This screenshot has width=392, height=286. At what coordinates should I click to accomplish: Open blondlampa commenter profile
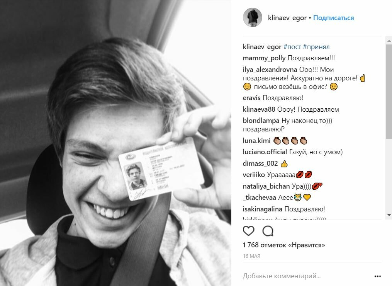pyautogui.click(x=261, y=121)
